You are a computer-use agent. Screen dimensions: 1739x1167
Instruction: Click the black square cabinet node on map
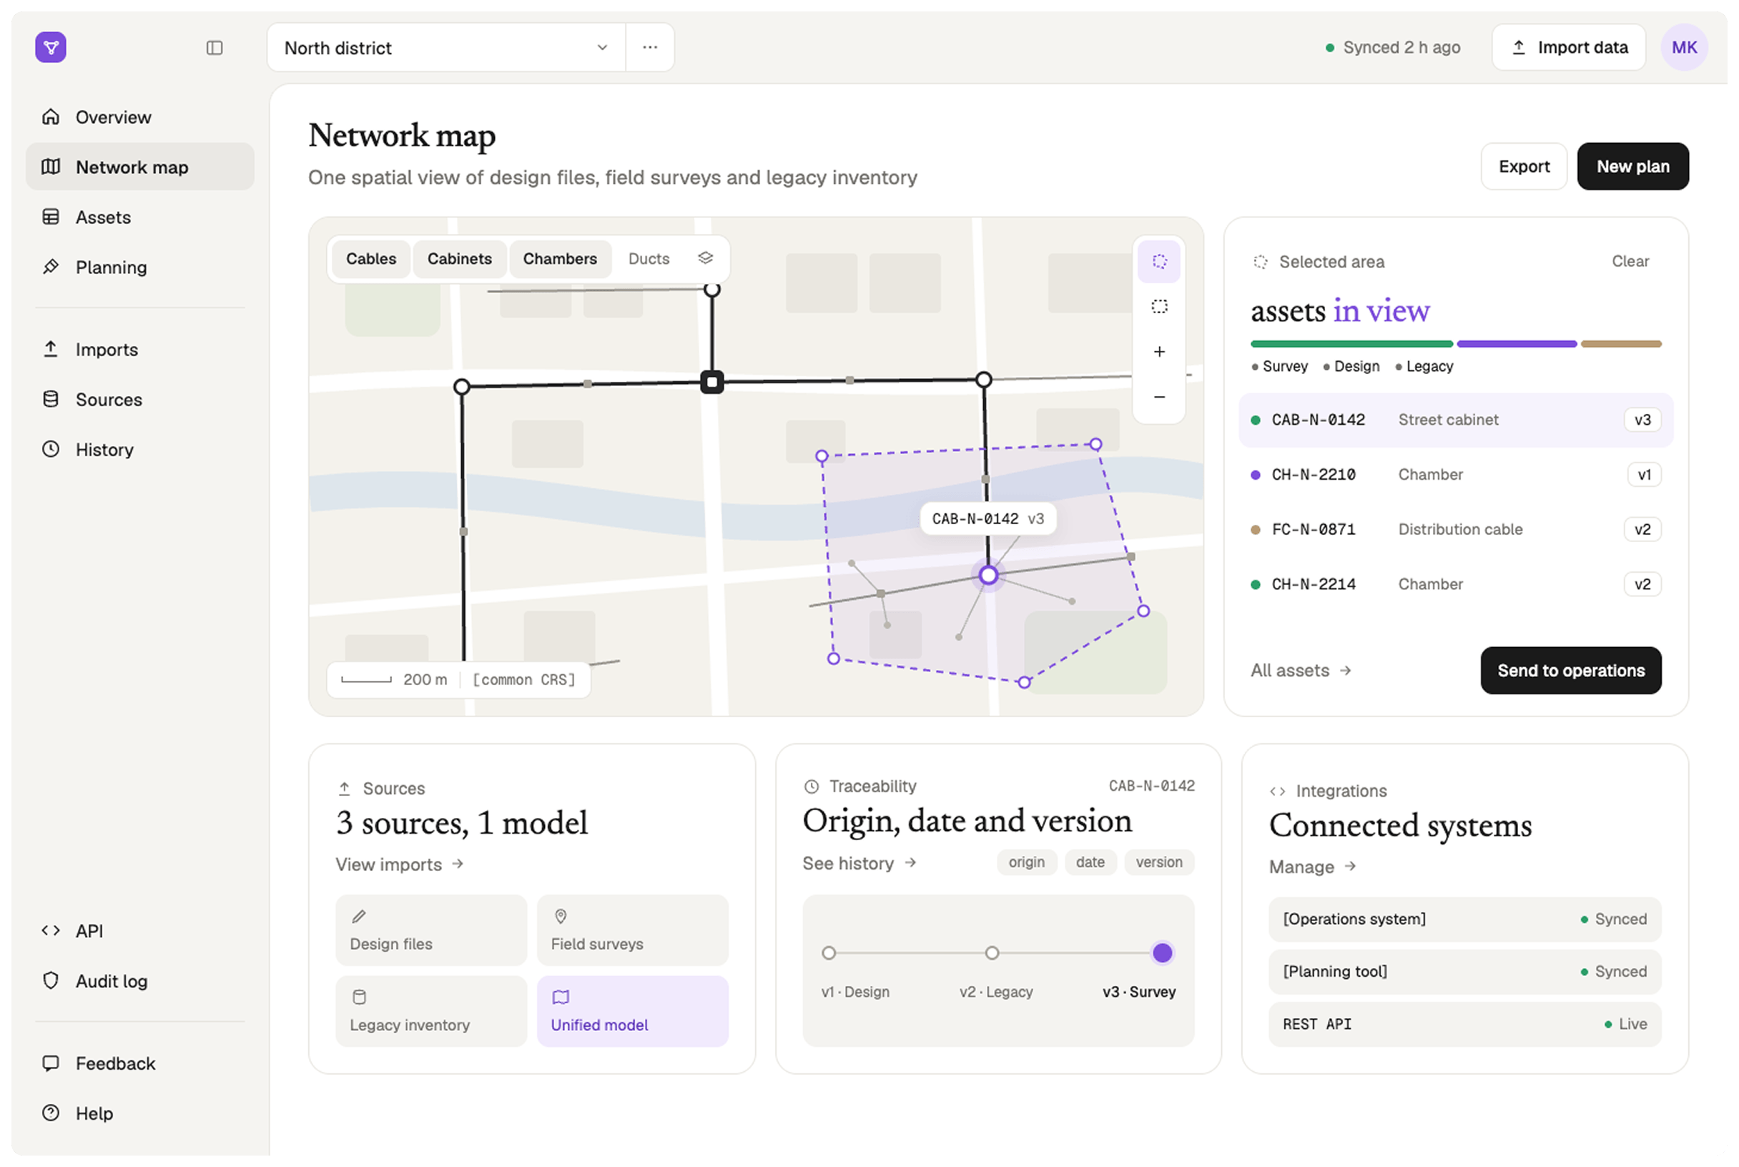(x=712, y=383)
